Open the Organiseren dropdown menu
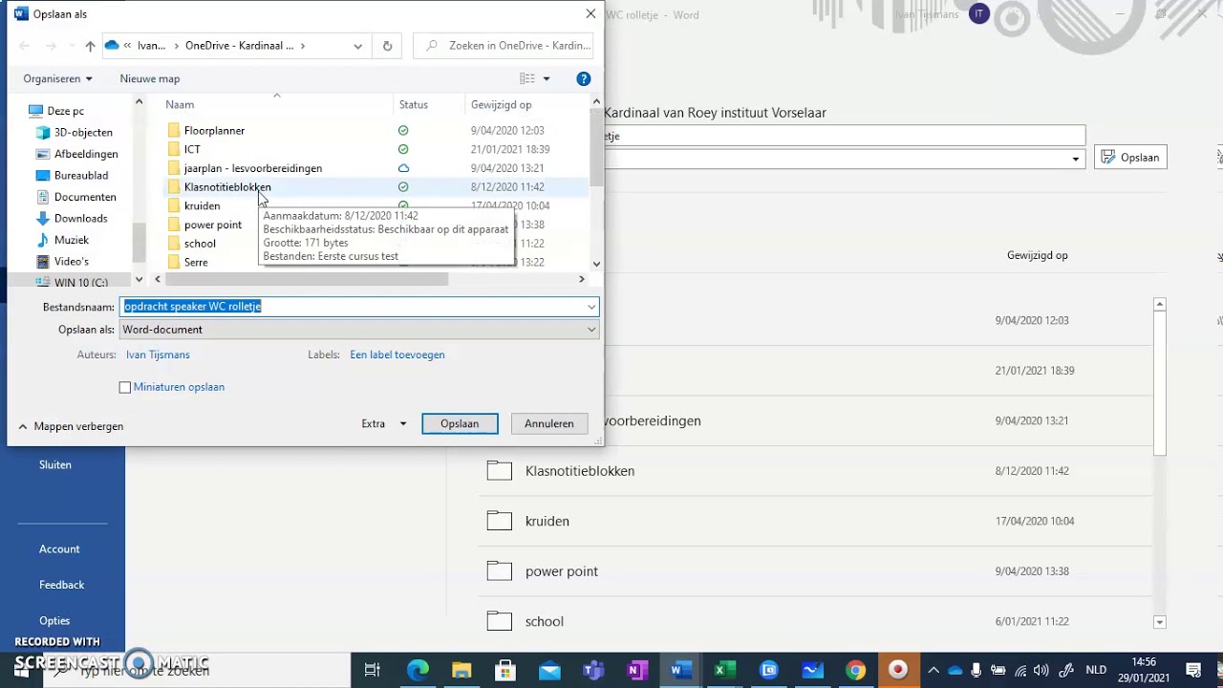Screen dimensions: 1223x688 (x=58, y=78)
